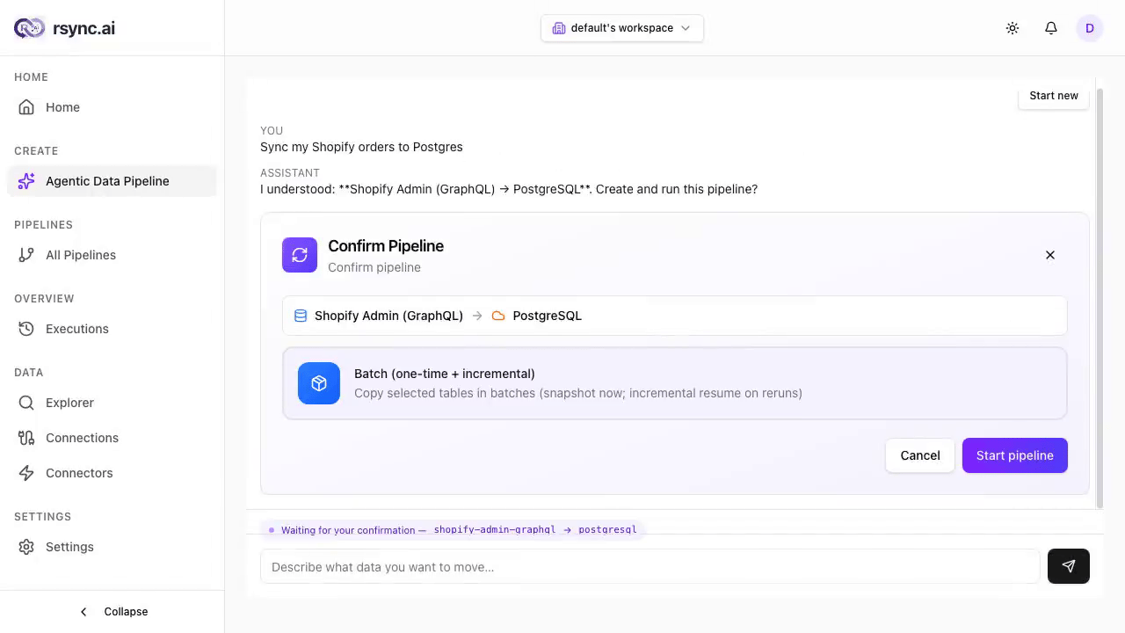
Task: Close the Confirm Pipeline card
Action: [x=1050, y=255]
